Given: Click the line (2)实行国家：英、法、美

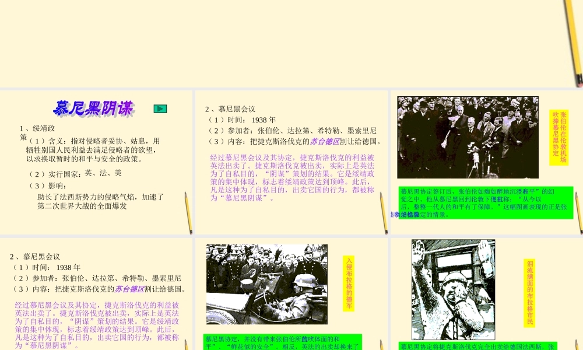Looking at the screenshot, I should [x=75, y=173].
